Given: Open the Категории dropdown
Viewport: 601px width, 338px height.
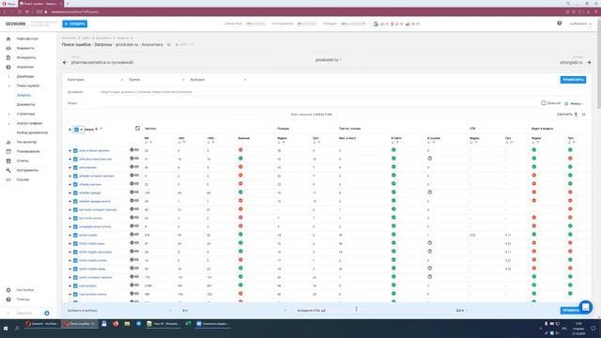Looking at the screenshot, I should (95, 80).
